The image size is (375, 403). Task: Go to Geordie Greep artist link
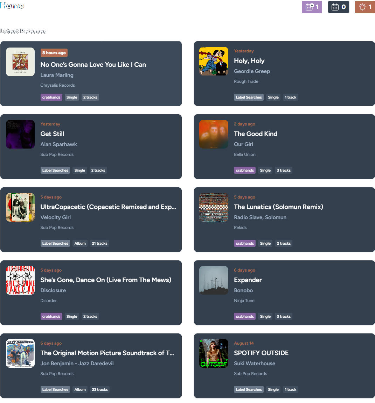252,71
